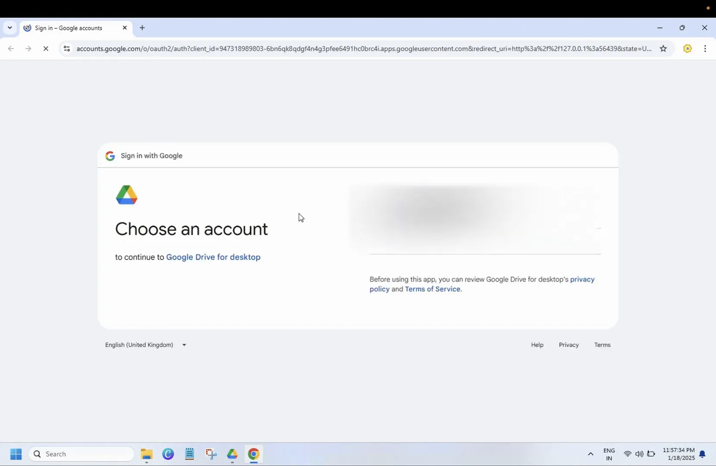716x466 pixels.
Task: Open the Wi-Fi network icon
Action: [x=628, y=454]
